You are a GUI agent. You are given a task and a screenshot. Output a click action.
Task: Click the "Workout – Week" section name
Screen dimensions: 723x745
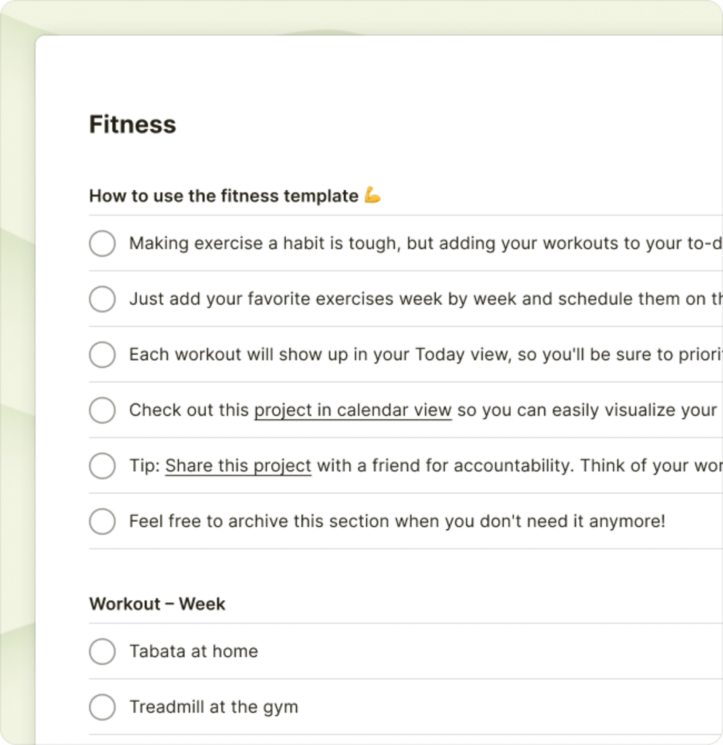157,604
